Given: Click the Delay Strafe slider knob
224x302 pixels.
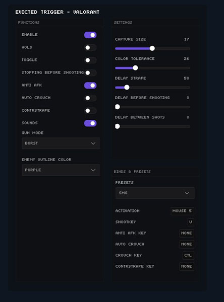Looking at the screenshot, I should coord(127,87).
